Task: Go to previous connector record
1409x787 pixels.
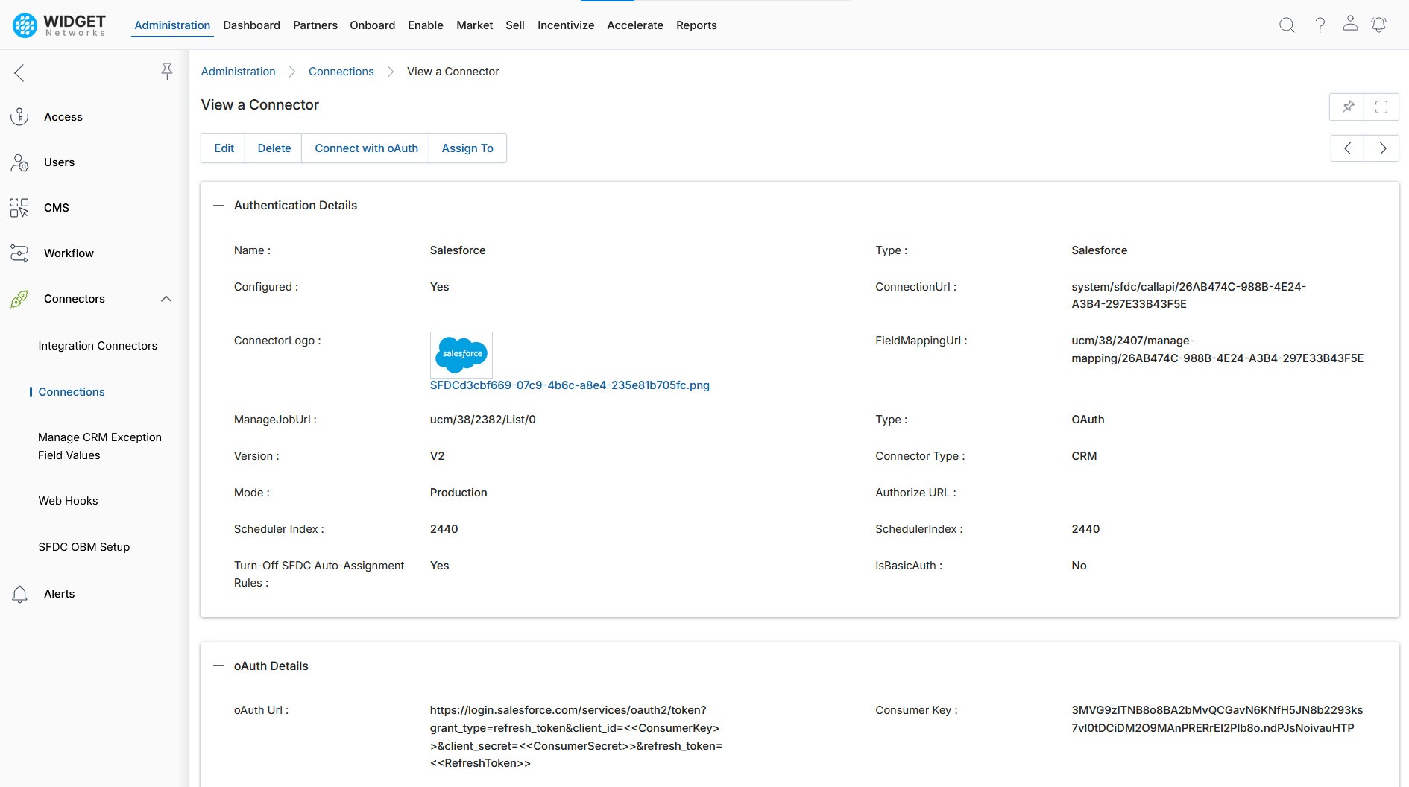Action: click(1348, 148)
